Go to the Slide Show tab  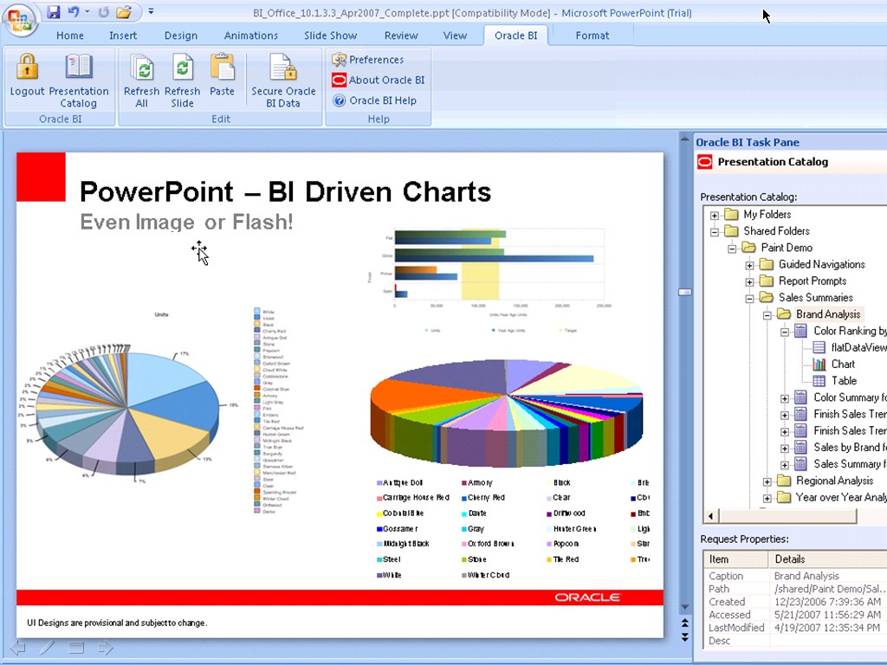[x=330, y=36]
